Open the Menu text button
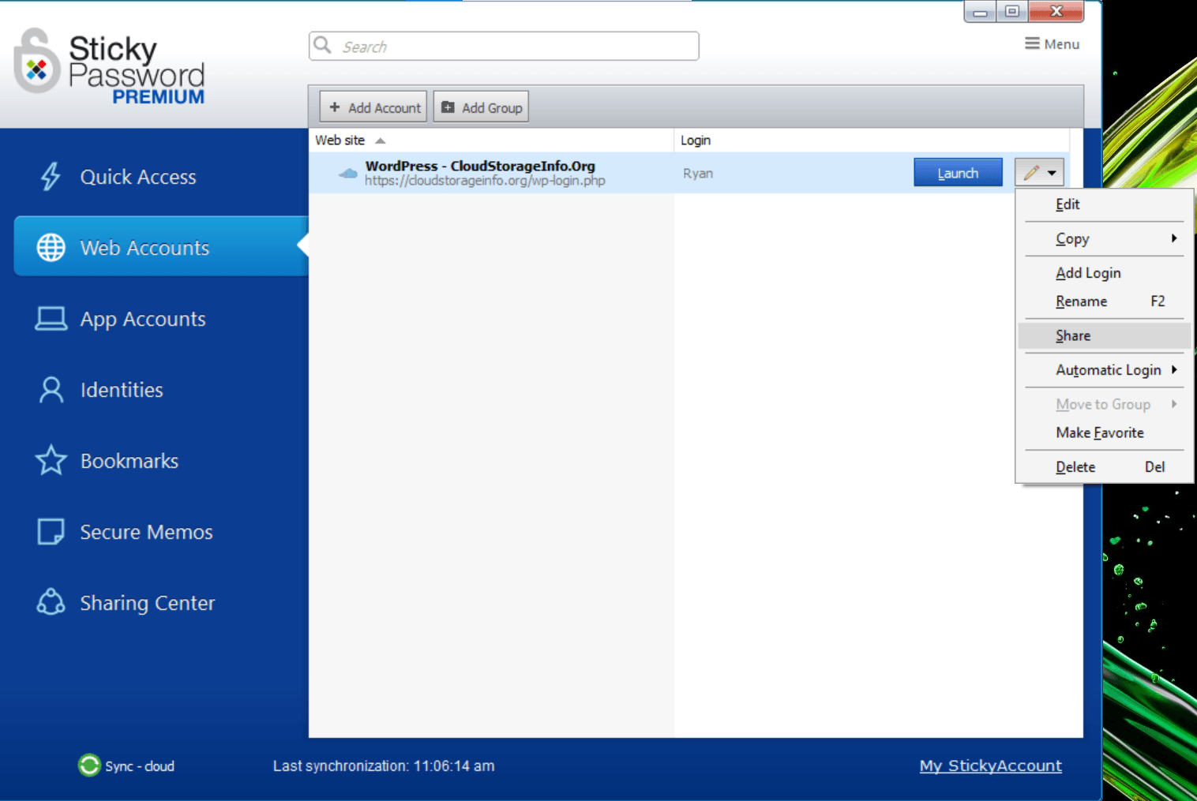This screenshot has height=801, width=1197. click(x=1061, y=44)
